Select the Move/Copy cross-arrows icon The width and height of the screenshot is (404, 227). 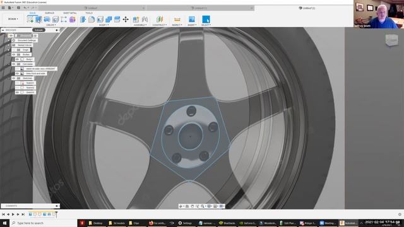[x=126, y=20]
